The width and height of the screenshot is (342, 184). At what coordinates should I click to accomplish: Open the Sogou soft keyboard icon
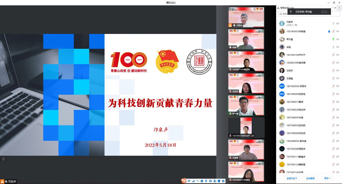tap(210, 181)
